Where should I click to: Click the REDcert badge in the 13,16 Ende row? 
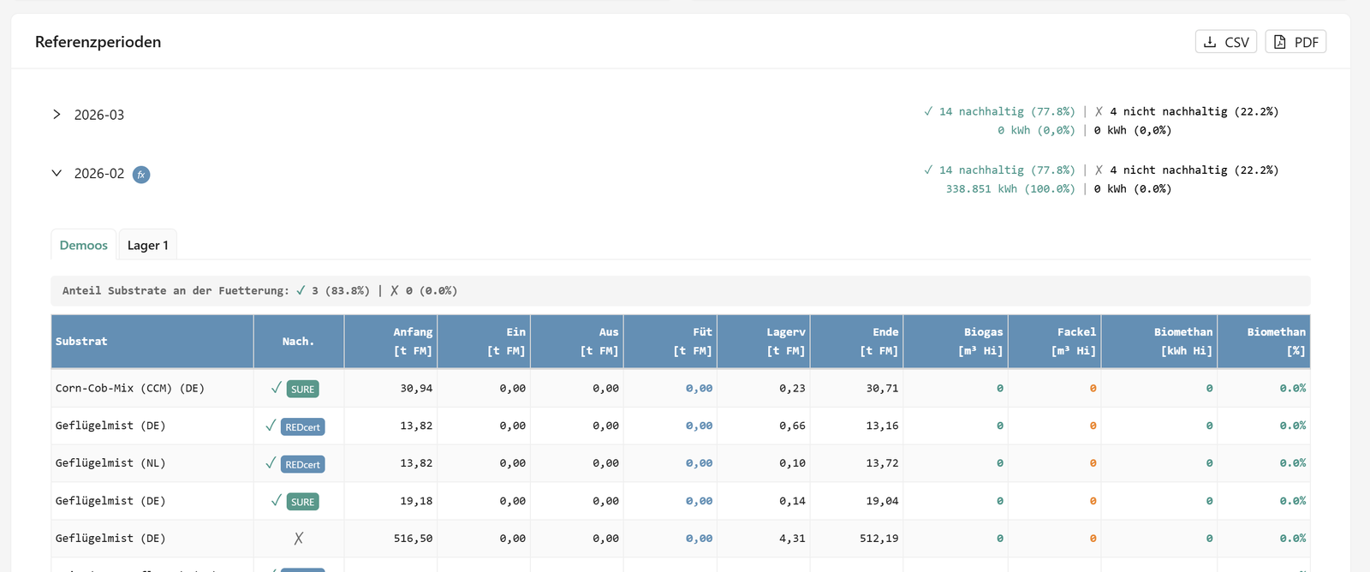click(302, 426)
